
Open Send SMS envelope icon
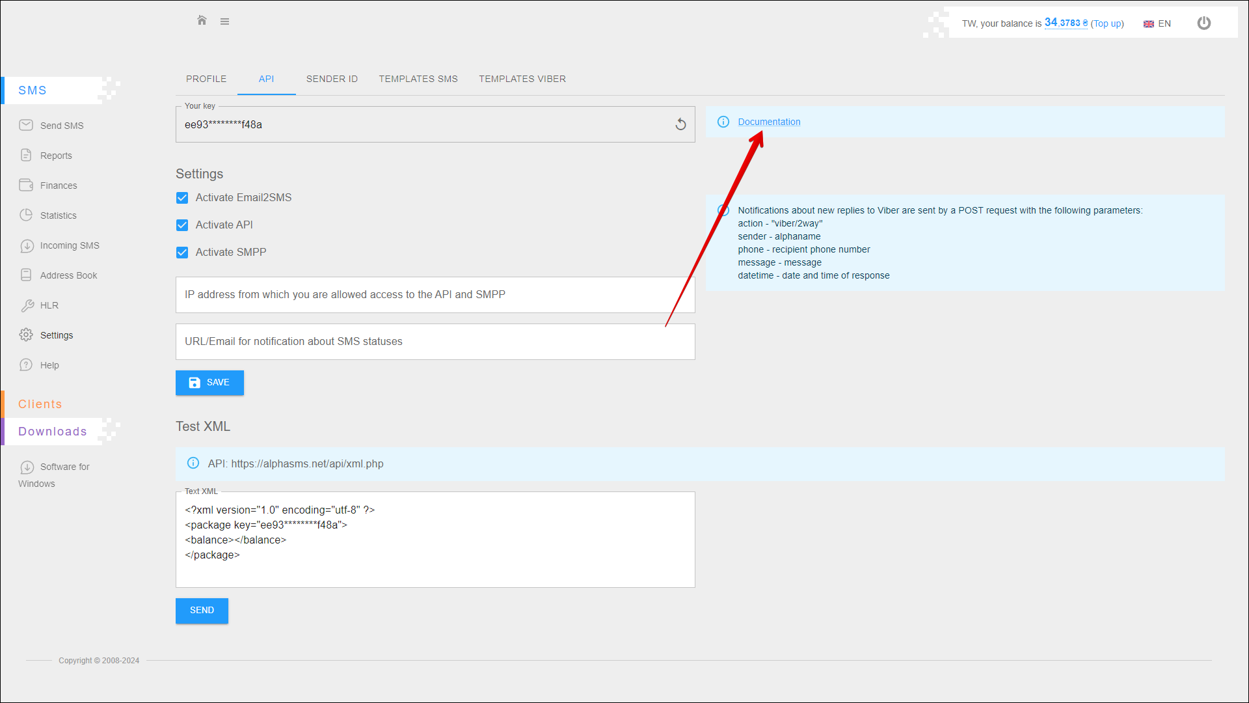click(26, 125)
